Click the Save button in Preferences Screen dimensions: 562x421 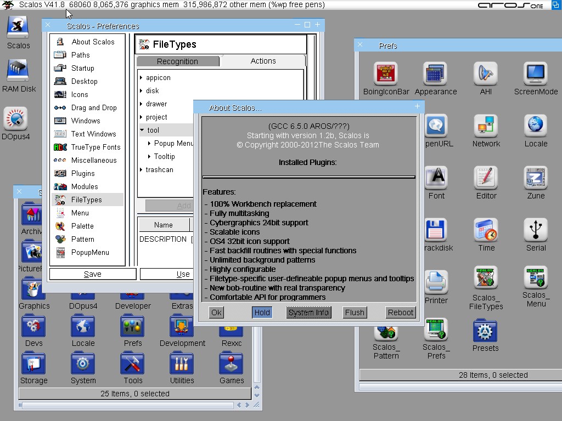tap(92, 274)
